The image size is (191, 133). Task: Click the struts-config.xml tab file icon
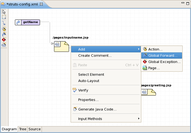3,4
